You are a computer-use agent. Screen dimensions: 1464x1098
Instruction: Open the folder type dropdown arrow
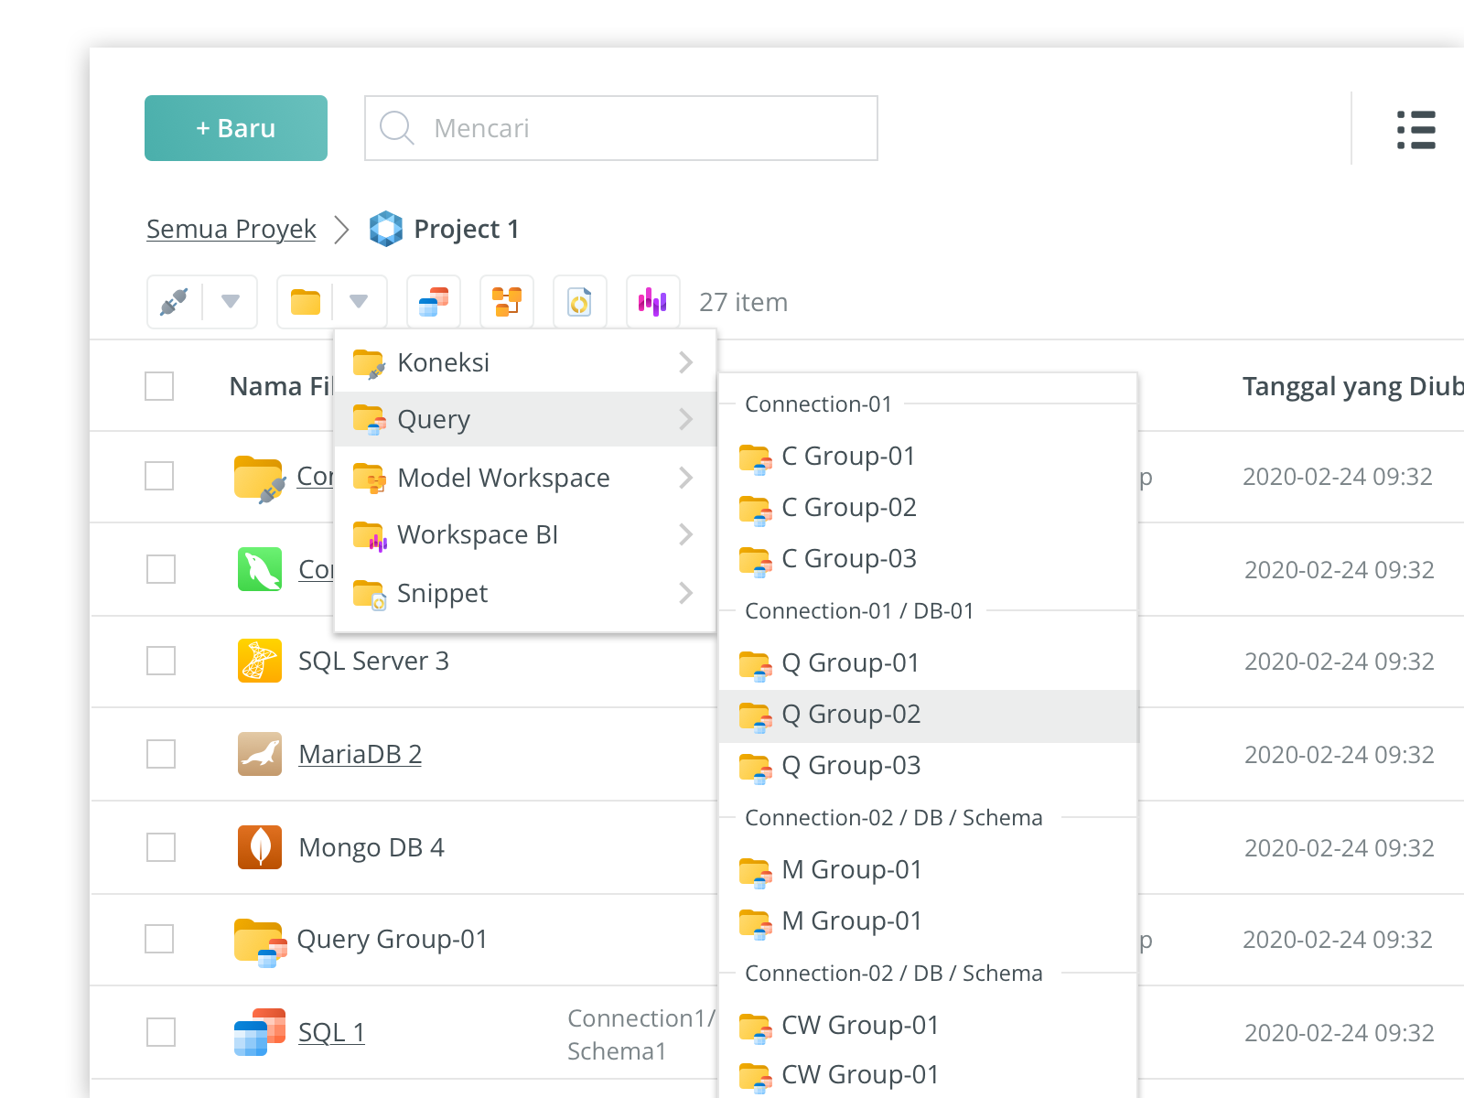(359, 302)
